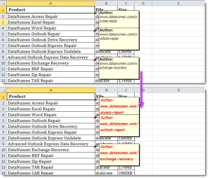Select Advanced Outlook Express Data Recovery in the bottom spreadsheet

click(x=51, y=144)
